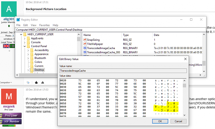This screenshot has width=215, height=129.
Task: Open mrgeek forum profile link
Action: (x=9, y=106)
